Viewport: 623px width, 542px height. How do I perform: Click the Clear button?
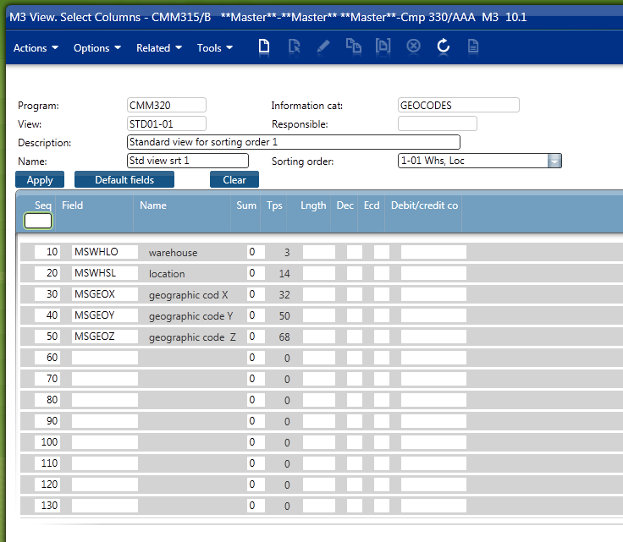coord(234,179)
